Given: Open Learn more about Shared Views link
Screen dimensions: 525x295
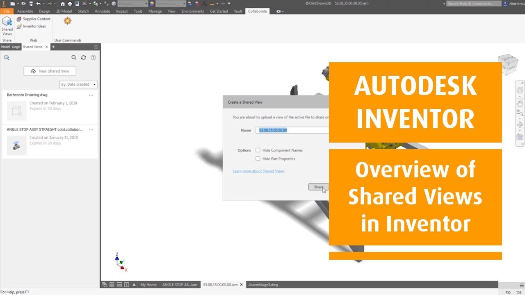Looking at the screenshot, I should pyautogui.click(x=258, y=171).
